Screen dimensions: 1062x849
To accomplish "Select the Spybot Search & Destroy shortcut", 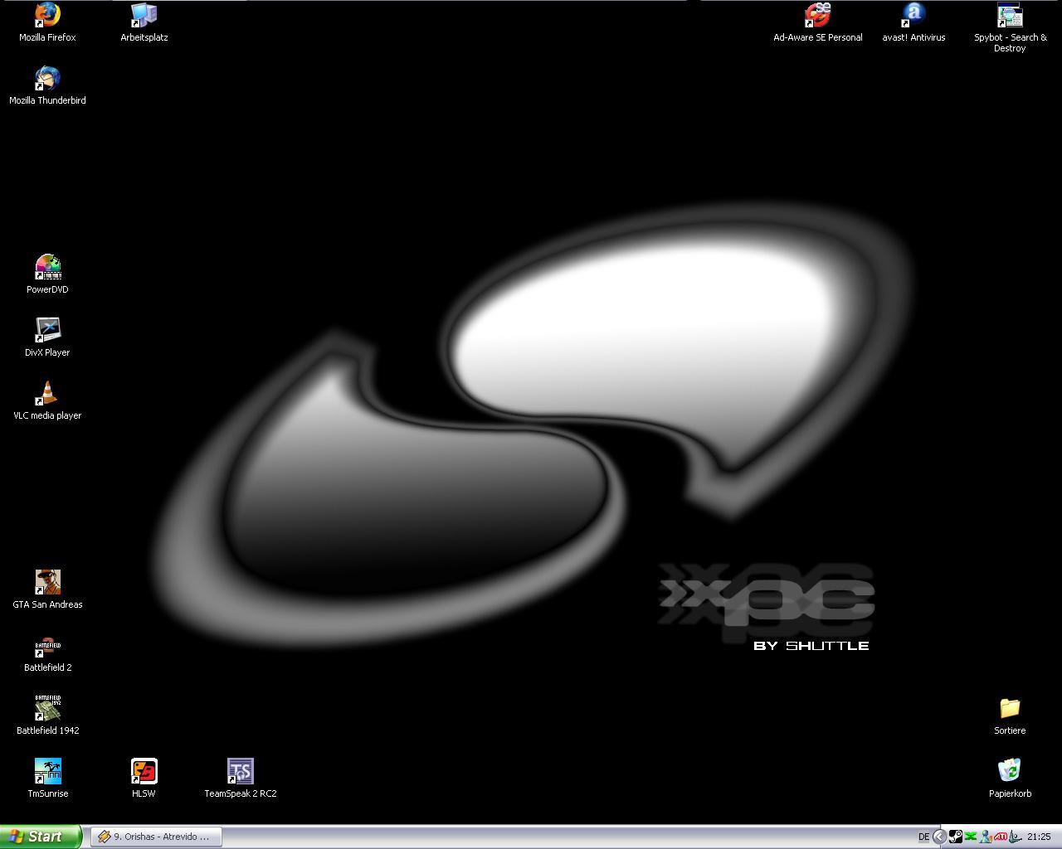I will pyautogui.click(x=1010, y=16).
